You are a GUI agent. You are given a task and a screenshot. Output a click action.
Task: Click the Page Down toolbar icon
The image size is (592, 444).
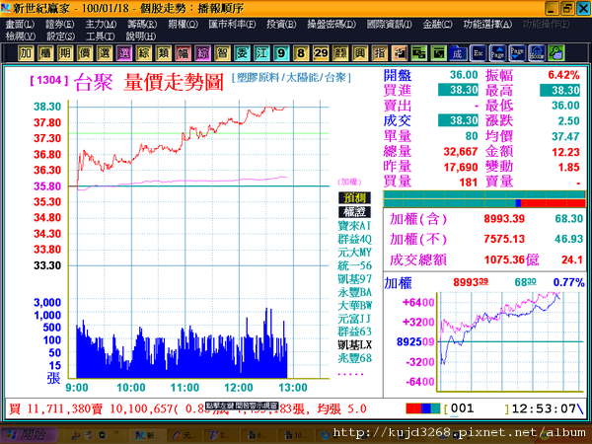point(517,53)
